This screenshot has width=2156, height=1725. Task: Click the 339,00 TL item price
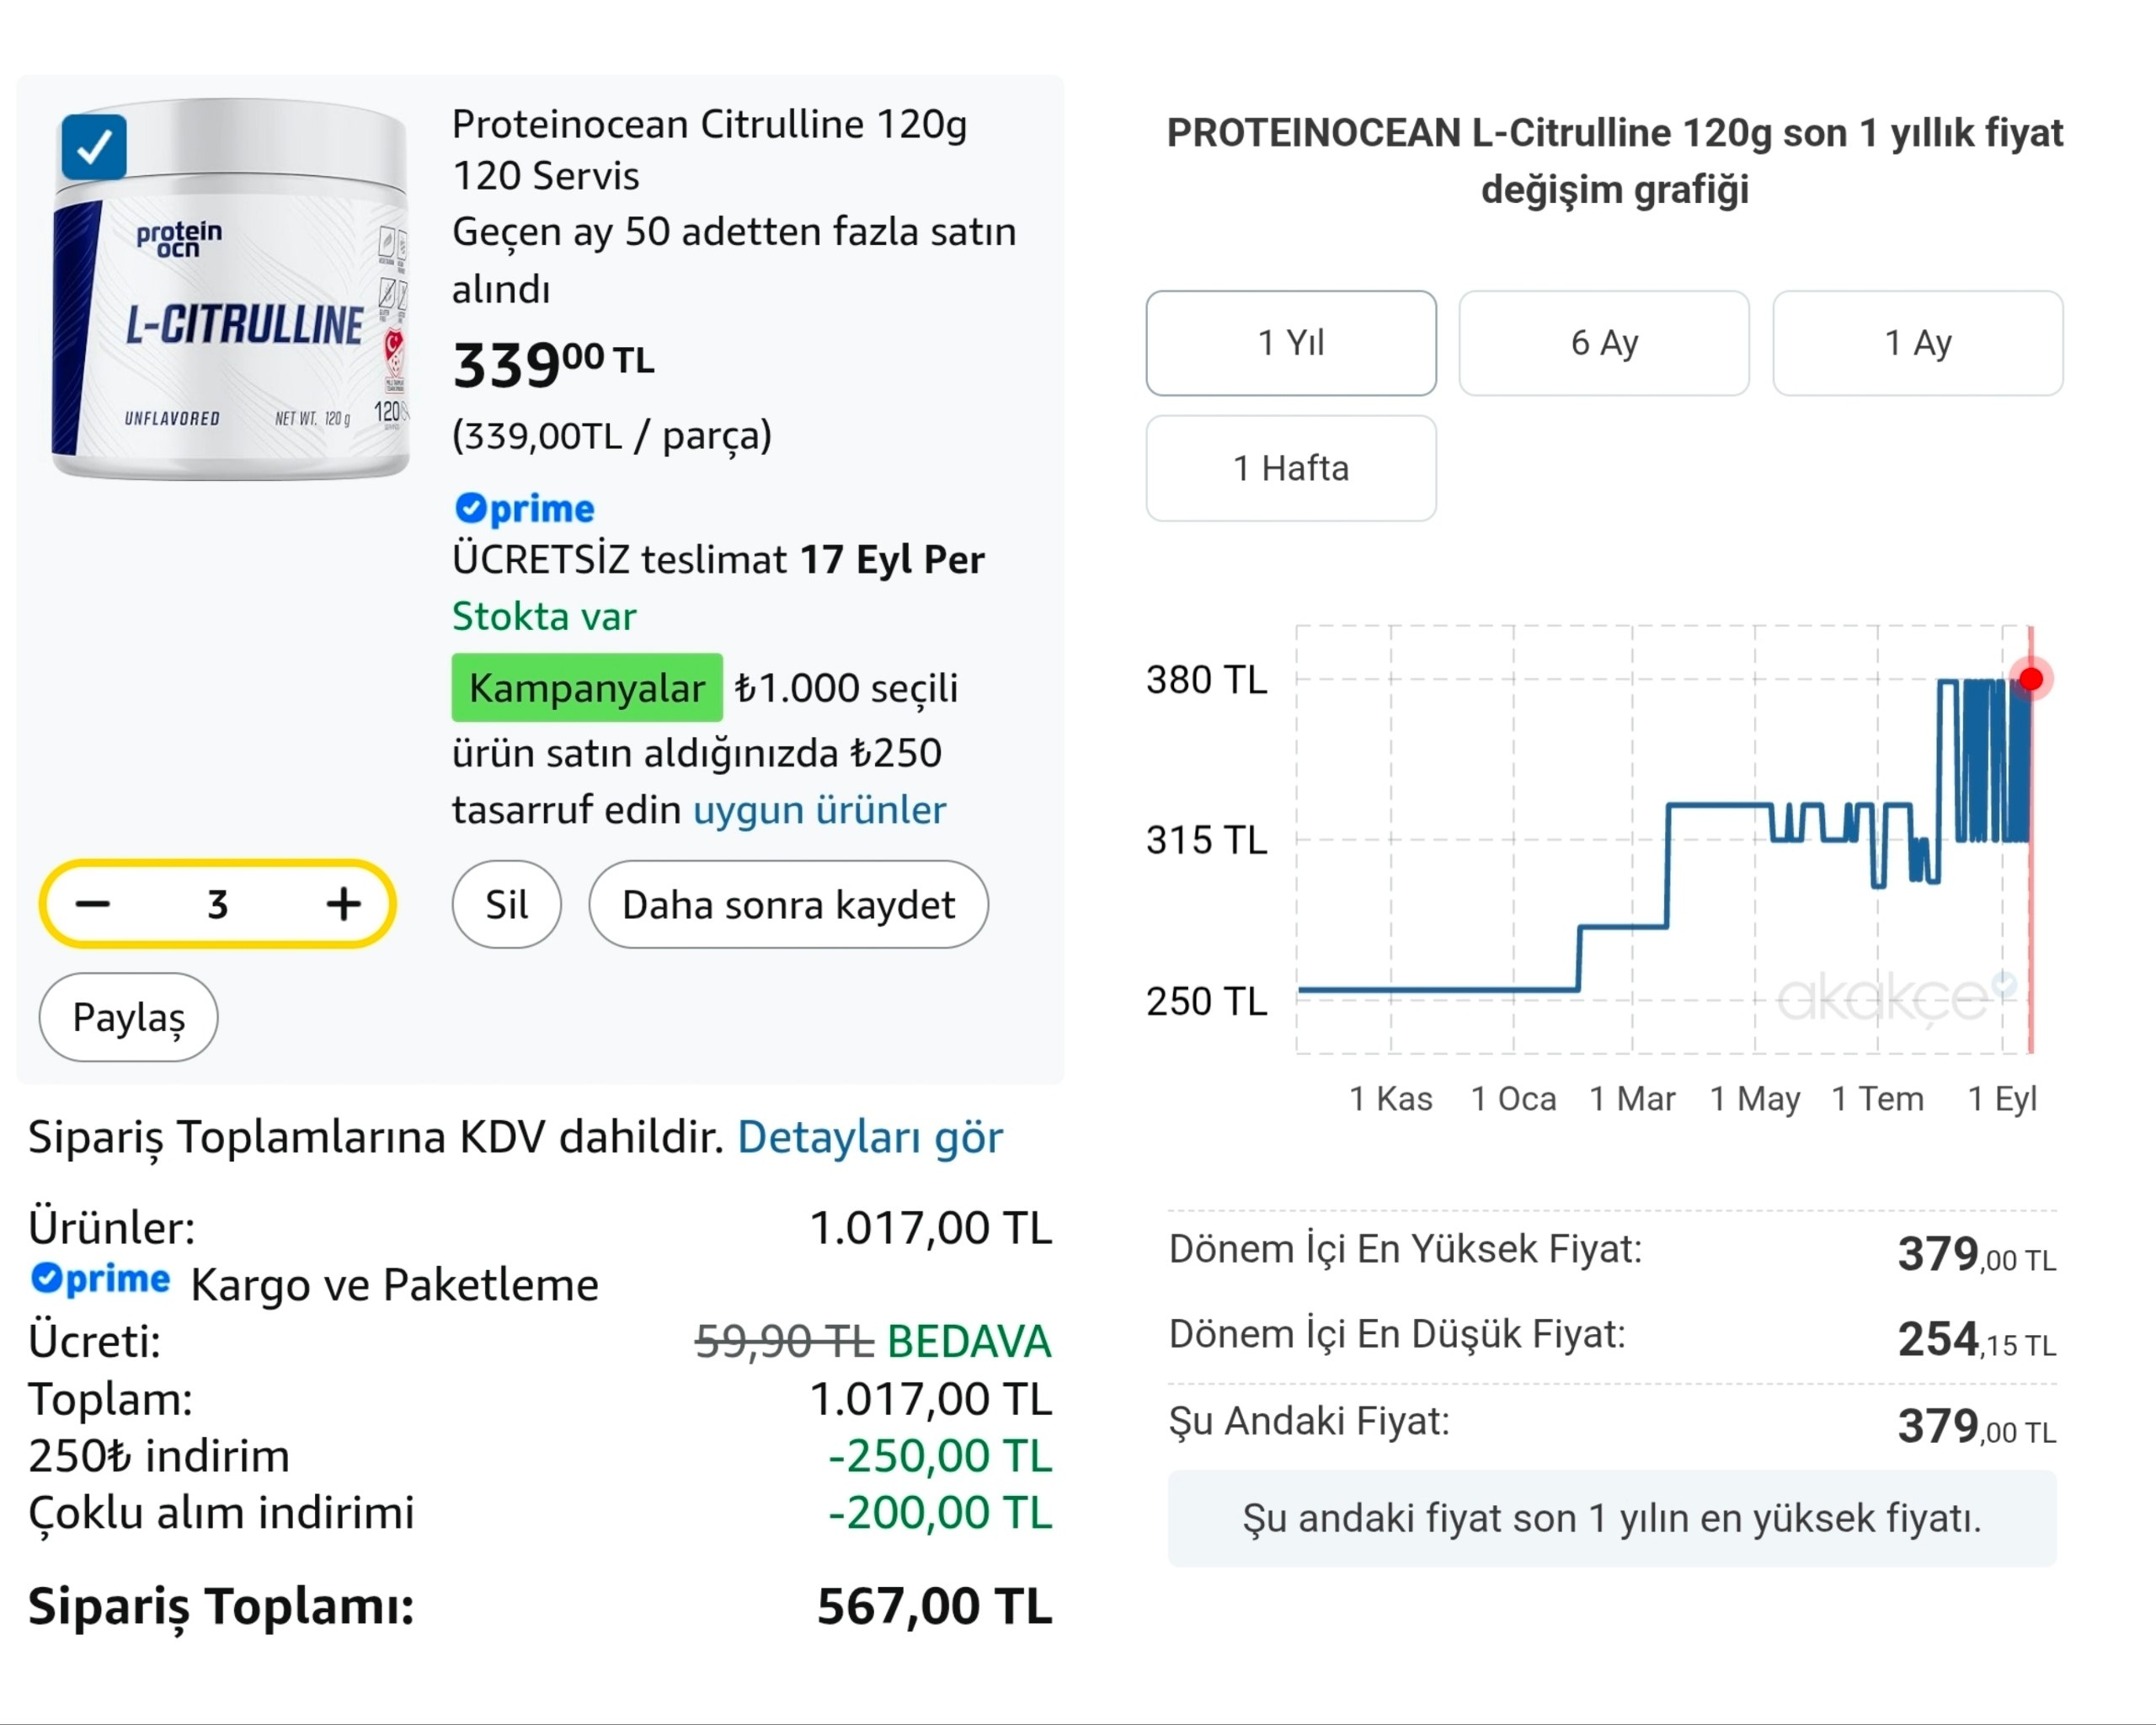tap(553, 363)
